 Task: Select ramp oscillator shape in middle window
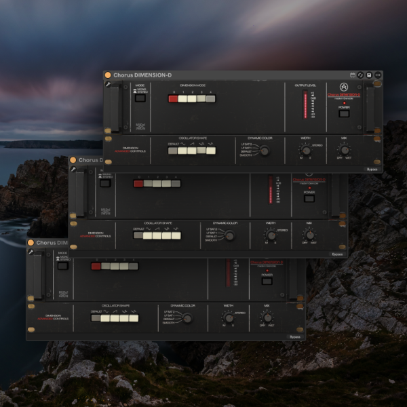[x=157, y=235]
